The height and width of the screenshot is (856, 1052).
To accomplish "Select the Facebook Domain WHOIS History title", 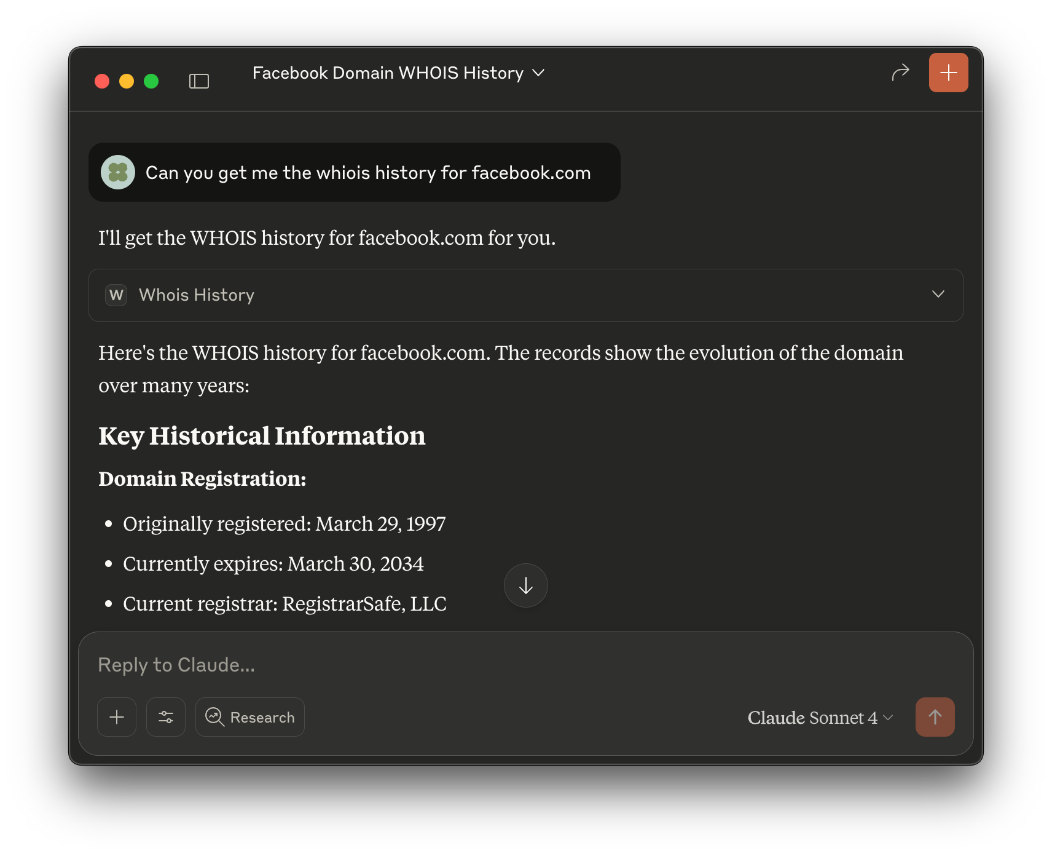I will [388, 73].
